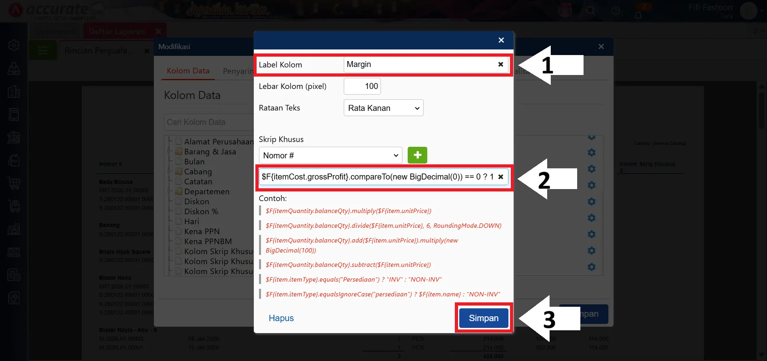Switch to the Kolom Data tab

pyautogui.click(x=188, y=71)
